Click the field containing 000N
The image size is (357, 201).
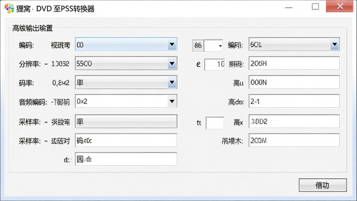coord(294,82)
